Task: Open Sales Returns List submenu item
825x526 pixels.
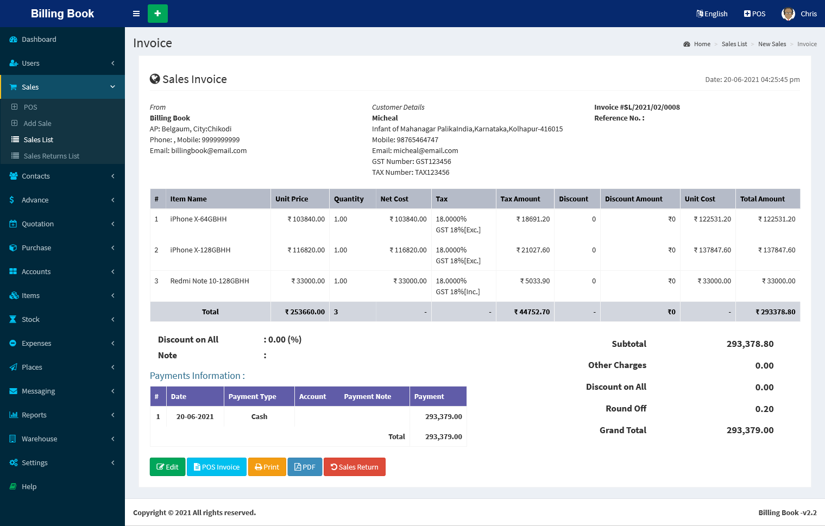Action: click(x=51, y=156)
